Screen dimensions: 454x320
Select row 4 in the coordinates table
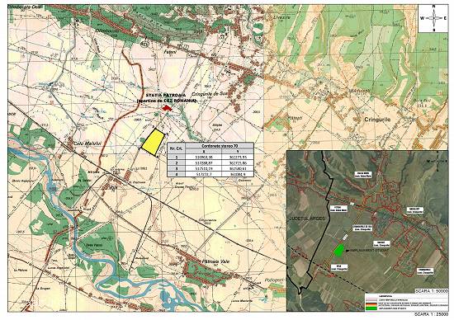click(x=210, y=174)
